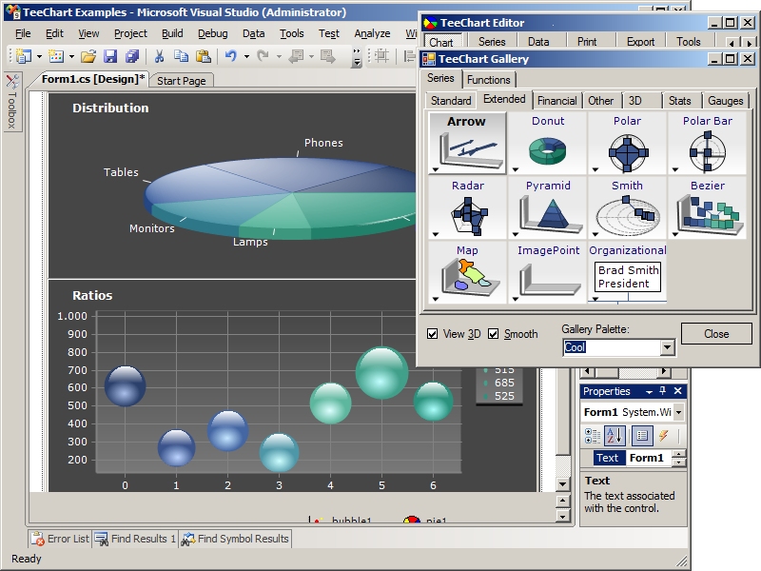Sort properties alphabetically in Properties panel
Image resolution: width=761 pixels, height=571 pixels.
615,436
